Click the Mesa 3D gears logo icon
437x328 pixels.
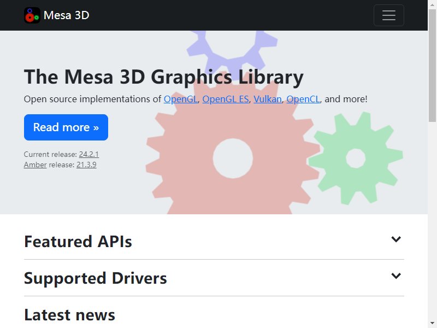[x=32, y=15]
